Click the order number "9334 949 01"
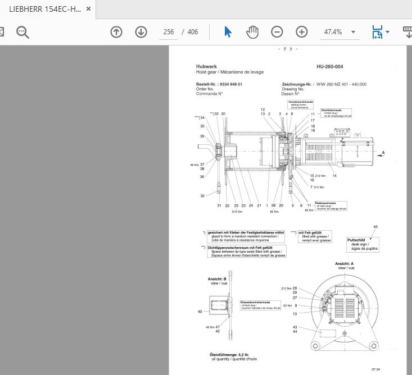The width and height of the screenshot is (412, 375). coord(230,84)
